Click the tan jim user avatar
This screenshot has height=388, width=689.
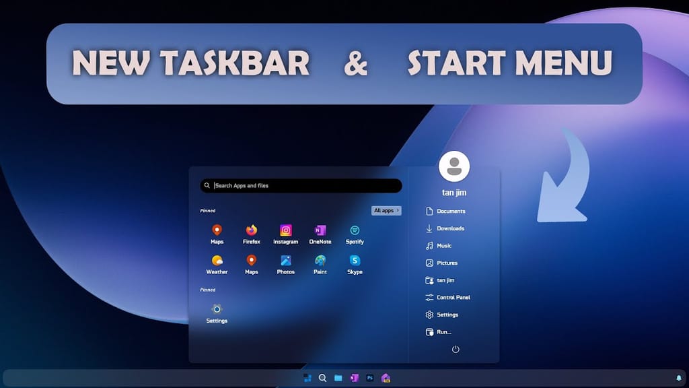[454, 166]
